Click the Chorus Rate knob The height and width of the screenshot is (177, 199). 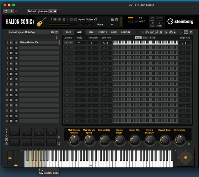point(104,139)
